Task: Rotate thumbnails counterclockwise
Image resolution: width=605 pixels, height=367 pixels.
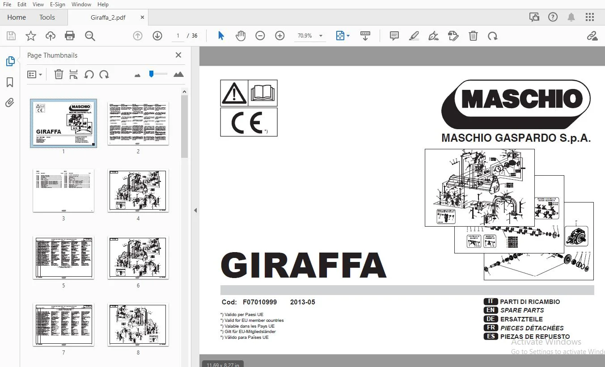Action: click(x=89, y=75)
